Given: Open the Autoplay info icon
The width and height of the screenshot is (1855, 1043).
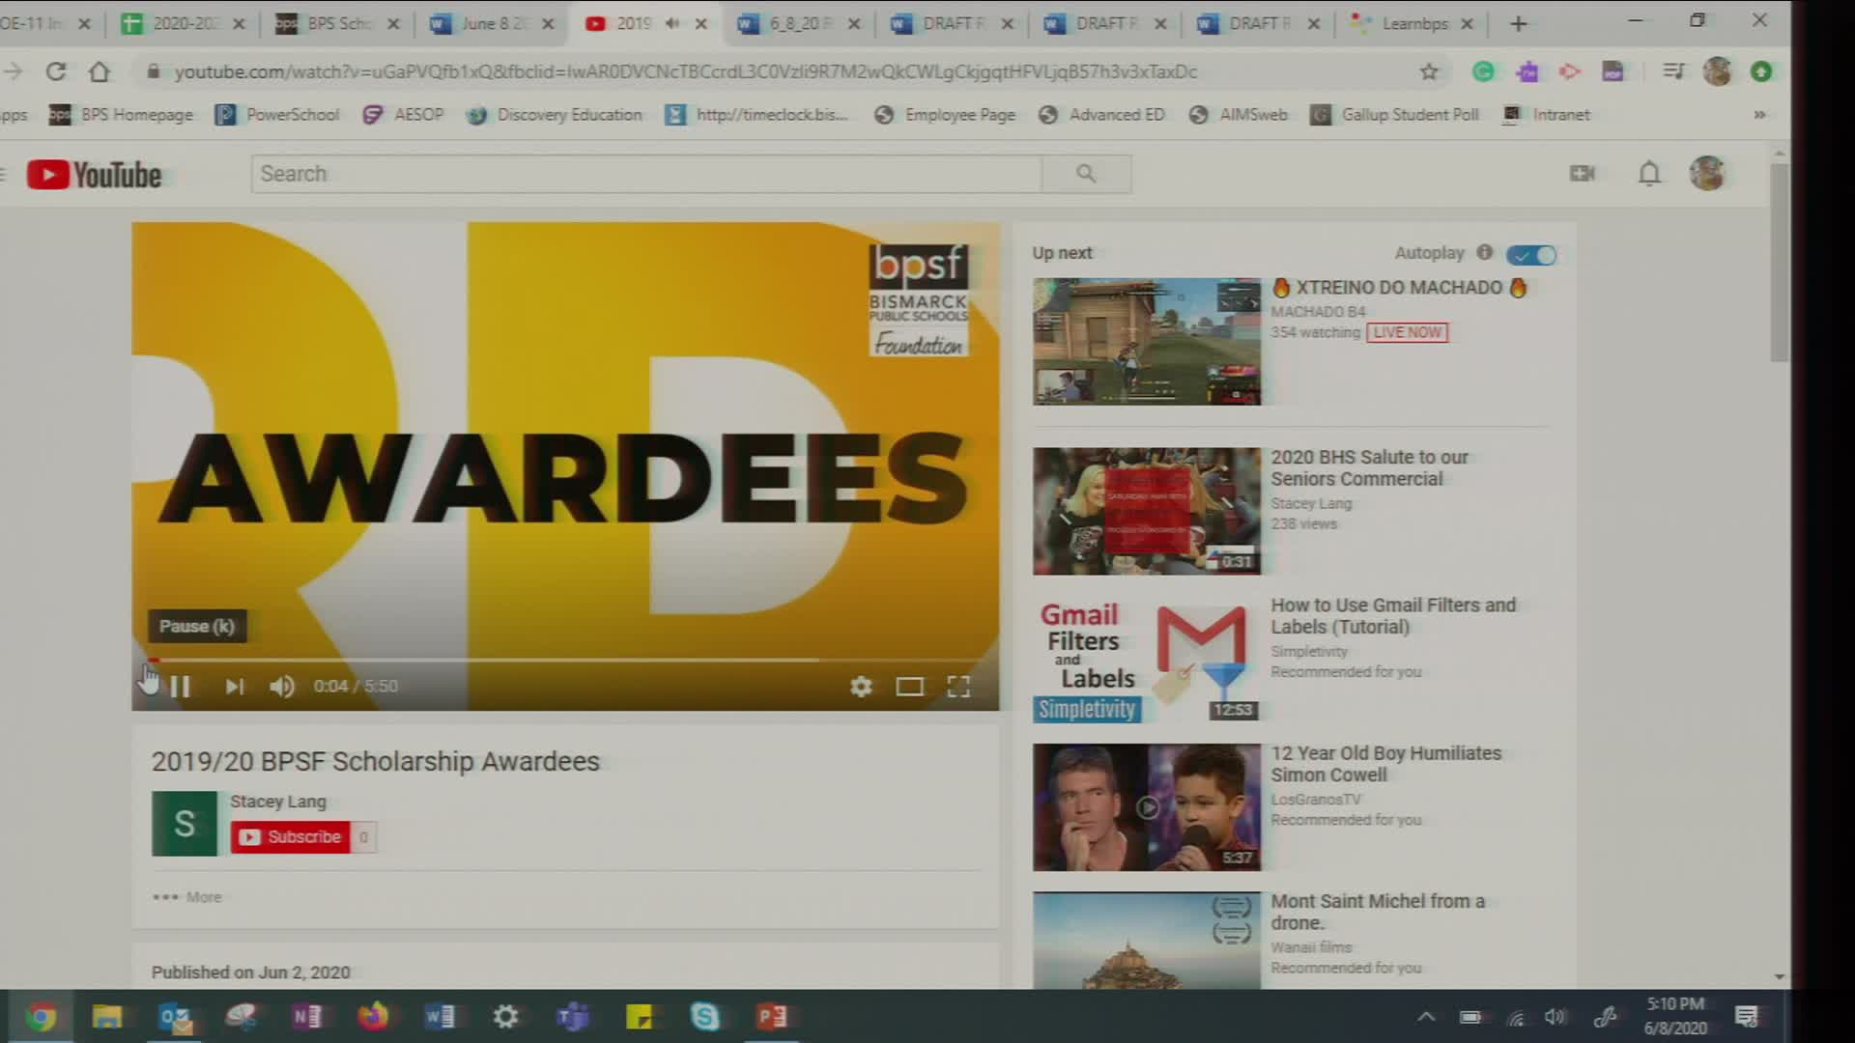Looking at the screenshot, I should [x=1485, y=252].
